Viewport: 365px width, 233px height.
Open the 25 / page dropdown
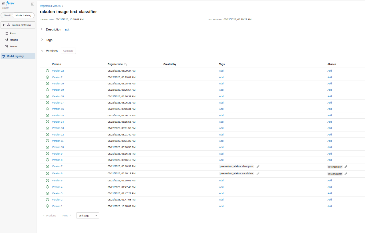tap(88, 216)
